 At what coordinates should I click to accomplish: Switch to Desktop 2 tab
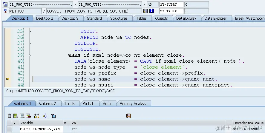[x=45, y=18]
